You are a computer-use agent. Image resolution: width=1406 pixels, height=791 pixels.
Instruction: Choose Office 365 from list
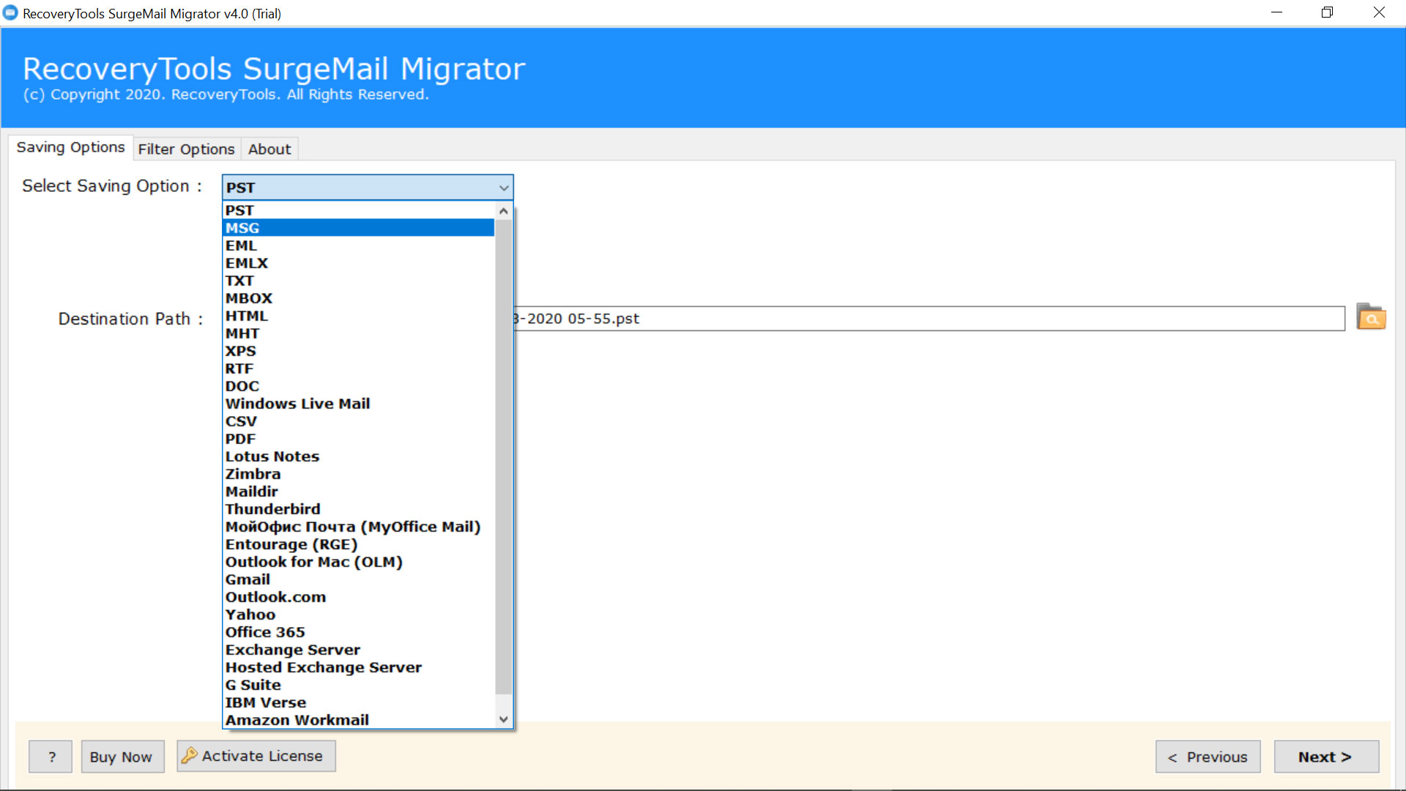pyautogui.click(x=359, y=632)
